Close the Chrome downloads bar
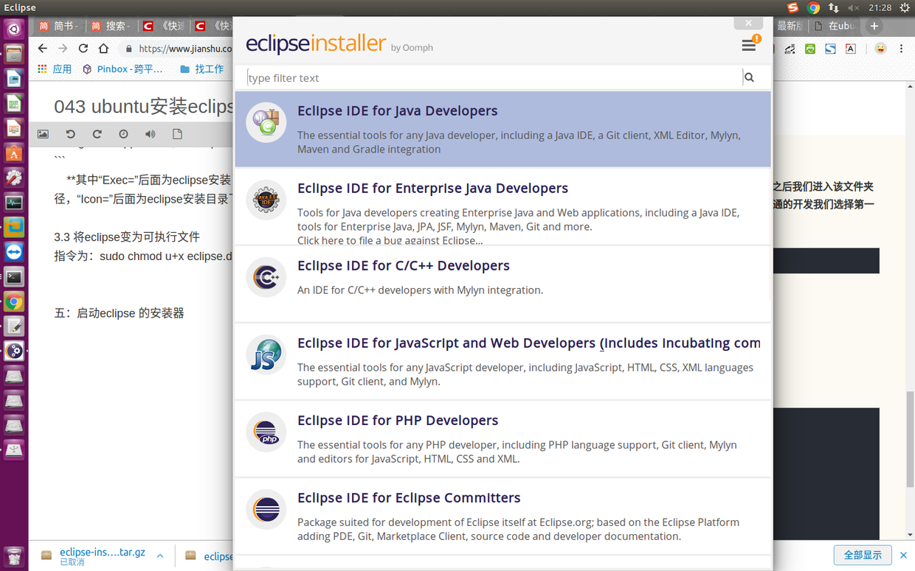 (903, 555)
